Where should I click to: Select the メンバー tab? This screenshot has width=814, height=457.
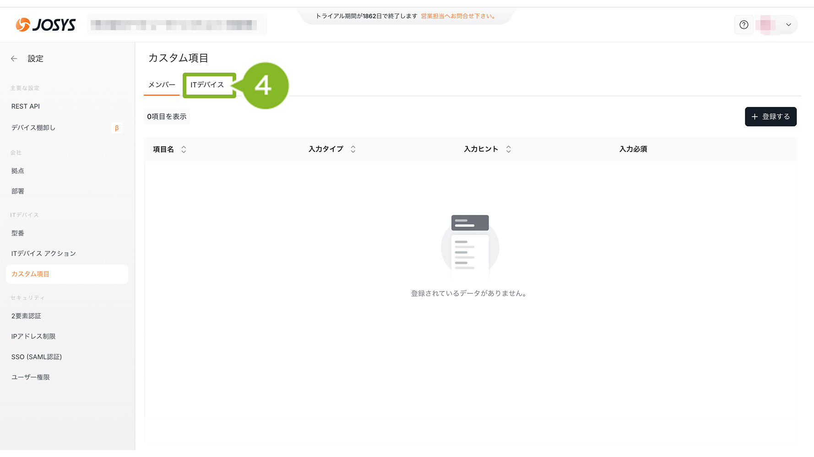pos(162,85)
